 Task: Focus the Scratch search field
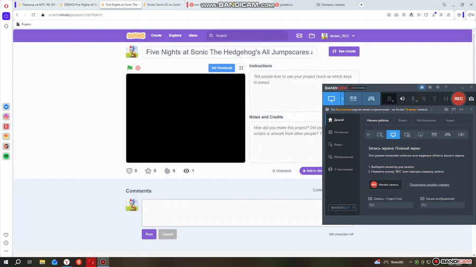tap(247, 36)
